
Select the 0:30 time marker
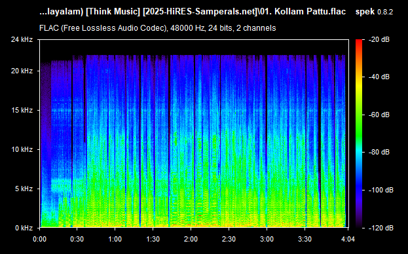click(77, 239)
